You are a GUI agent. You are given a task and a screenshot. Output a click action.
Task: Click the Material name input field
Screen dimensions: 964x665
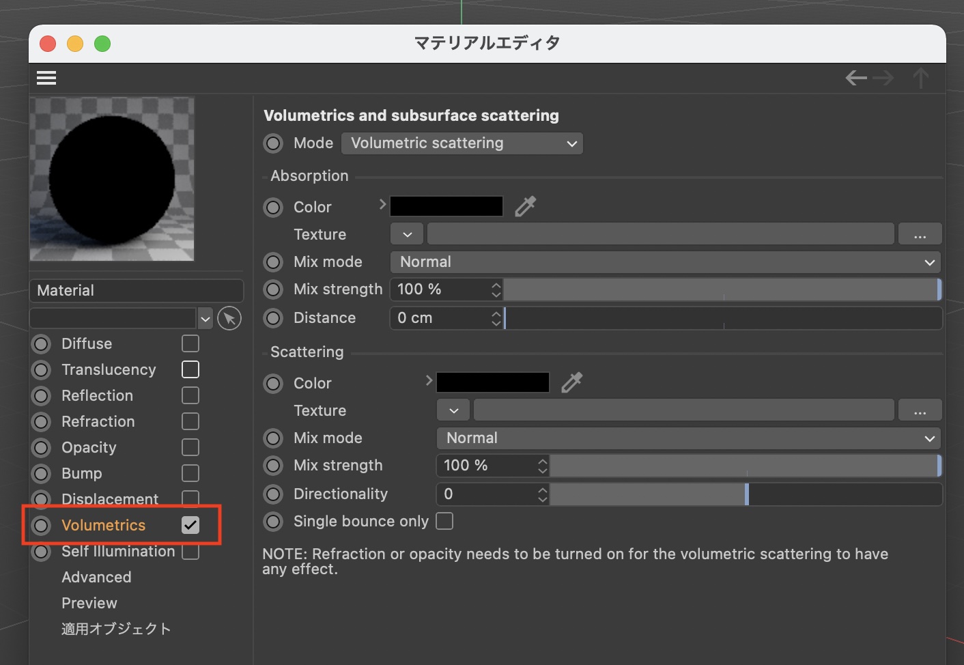pos(137,290)
